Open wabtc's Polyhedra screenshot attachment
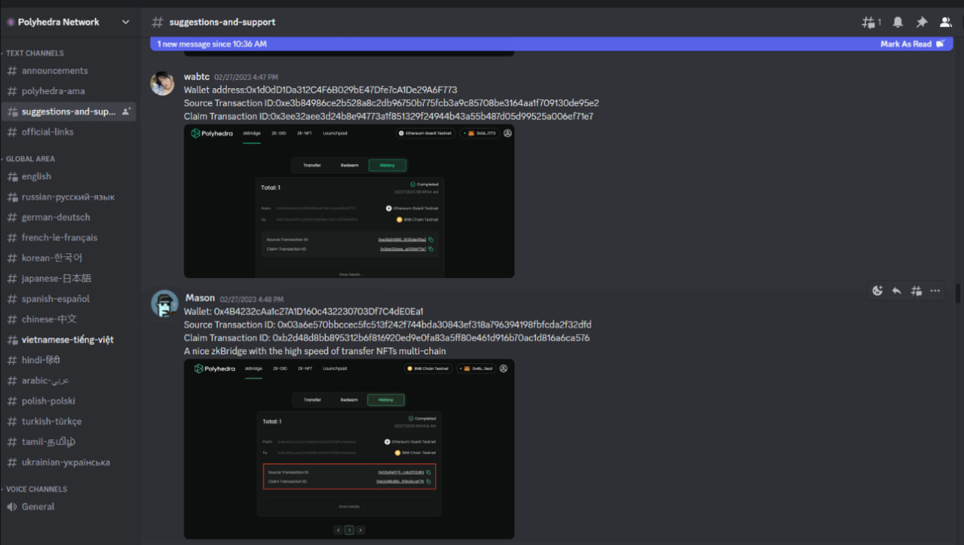Screen dimensions: 964x545 click(x=349, y=201)
